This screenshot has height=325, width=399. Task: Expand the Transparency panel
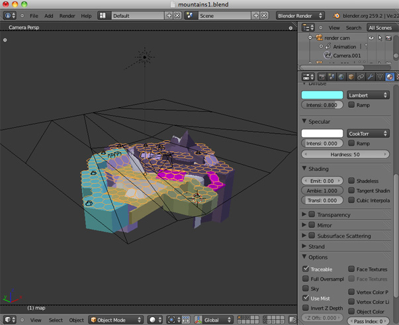coord(333,215)
